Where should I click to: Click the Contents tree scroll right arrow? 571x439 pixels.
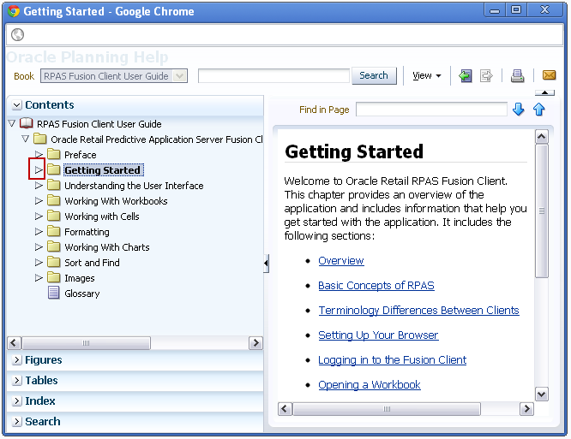pos(255,342)
